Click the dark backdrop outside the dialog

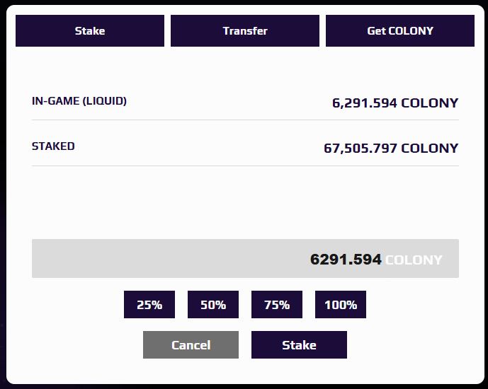click(x=3, y=342)
